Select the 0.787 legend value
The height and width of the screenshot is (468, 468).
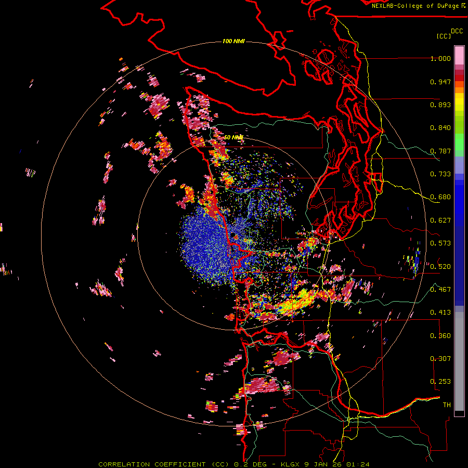(440, 151)
